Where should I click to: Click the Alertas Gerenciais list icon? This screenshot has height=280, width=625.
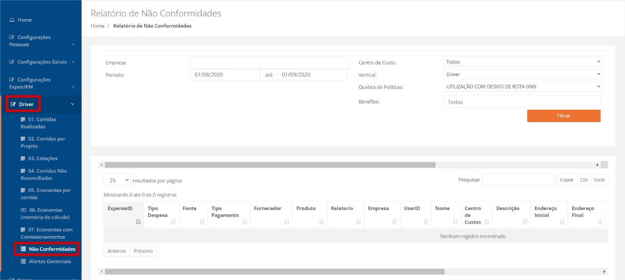tap(24, 261)
